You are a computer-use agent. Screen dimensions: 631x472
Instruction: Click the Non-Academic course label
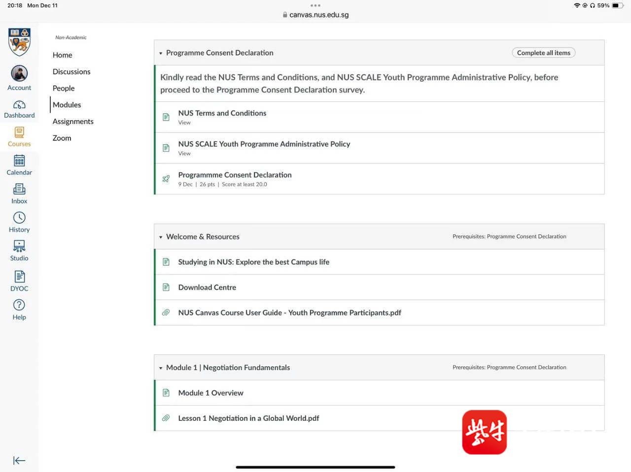click(x=71, y=37)
